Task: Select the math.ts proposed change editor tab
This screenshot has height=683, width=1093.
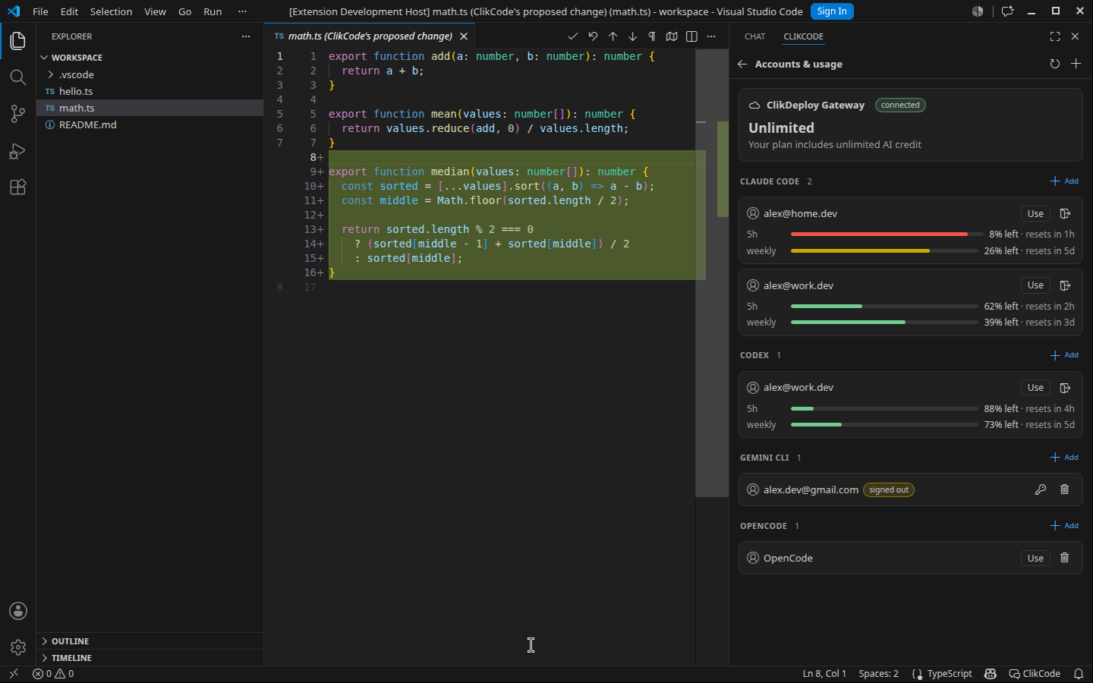Action: point(370,36)
